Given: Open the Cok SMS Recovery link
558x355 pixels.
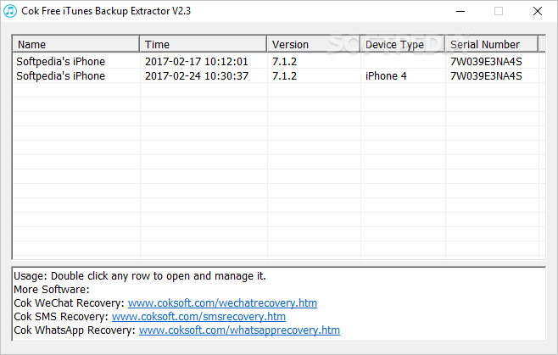Looking at the screenshot, I should tap(198, 317).
